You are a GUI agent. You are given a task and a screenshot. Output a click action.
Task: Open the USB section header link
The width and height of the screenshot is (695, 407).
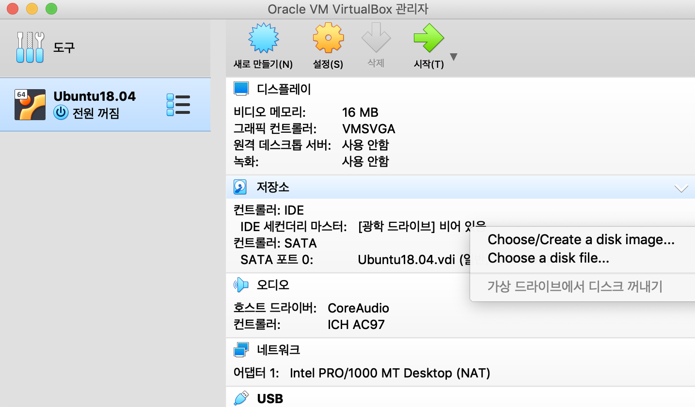(x=270, y=399)
